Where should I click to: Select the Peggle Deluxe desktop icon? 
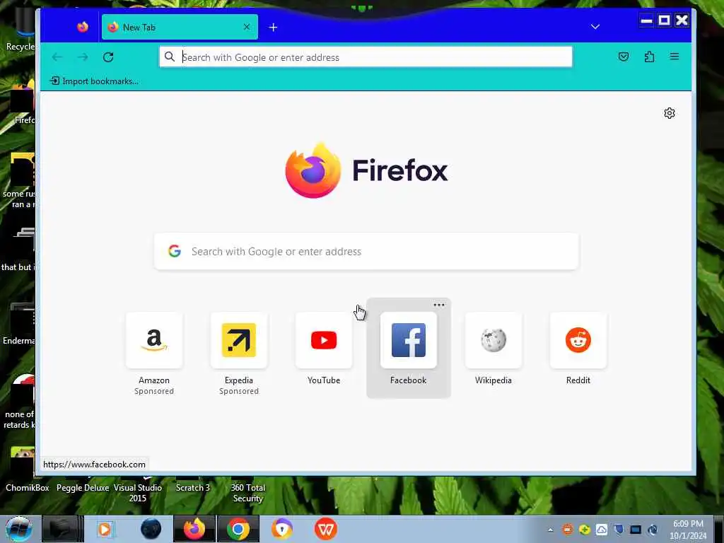pyautogui.click(x=83, y=488)
